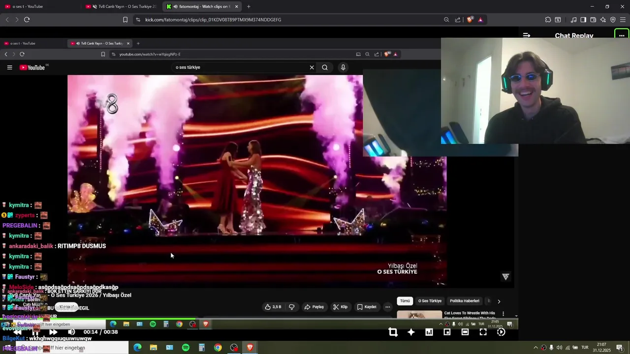
Task: Open the Chat Replay three-dot options
Action: (622, 35)
